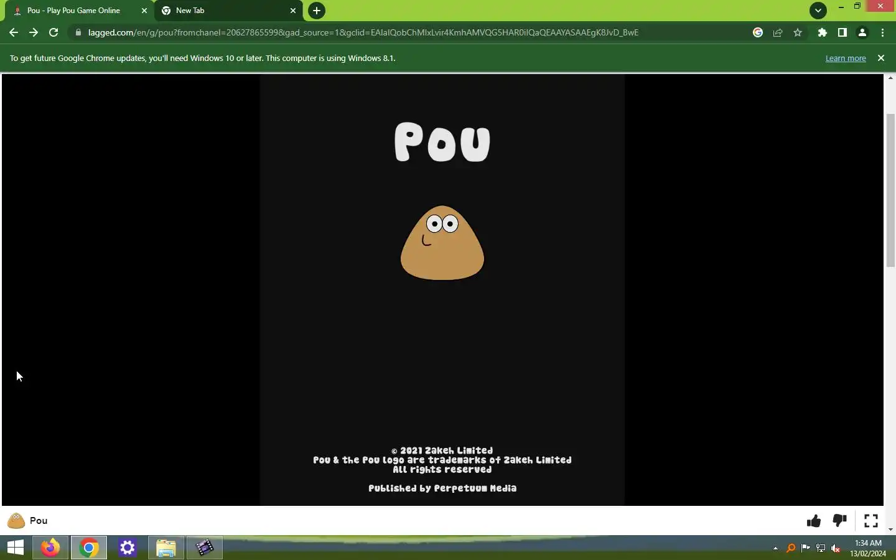The width and height of the screenshot is (896, 560).
Task: Show hidden system tray icons
Action: (x=775, y=548)
